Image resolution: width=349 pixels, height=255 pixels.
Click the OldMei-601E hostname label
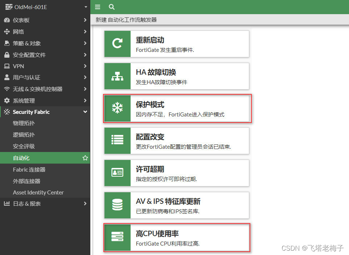pos(31,7)
